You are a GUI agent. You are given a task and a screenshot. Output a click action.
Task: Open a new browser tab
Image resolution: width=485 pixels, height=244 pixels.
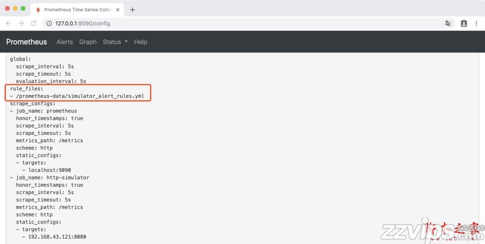click(x=132, y=10)
